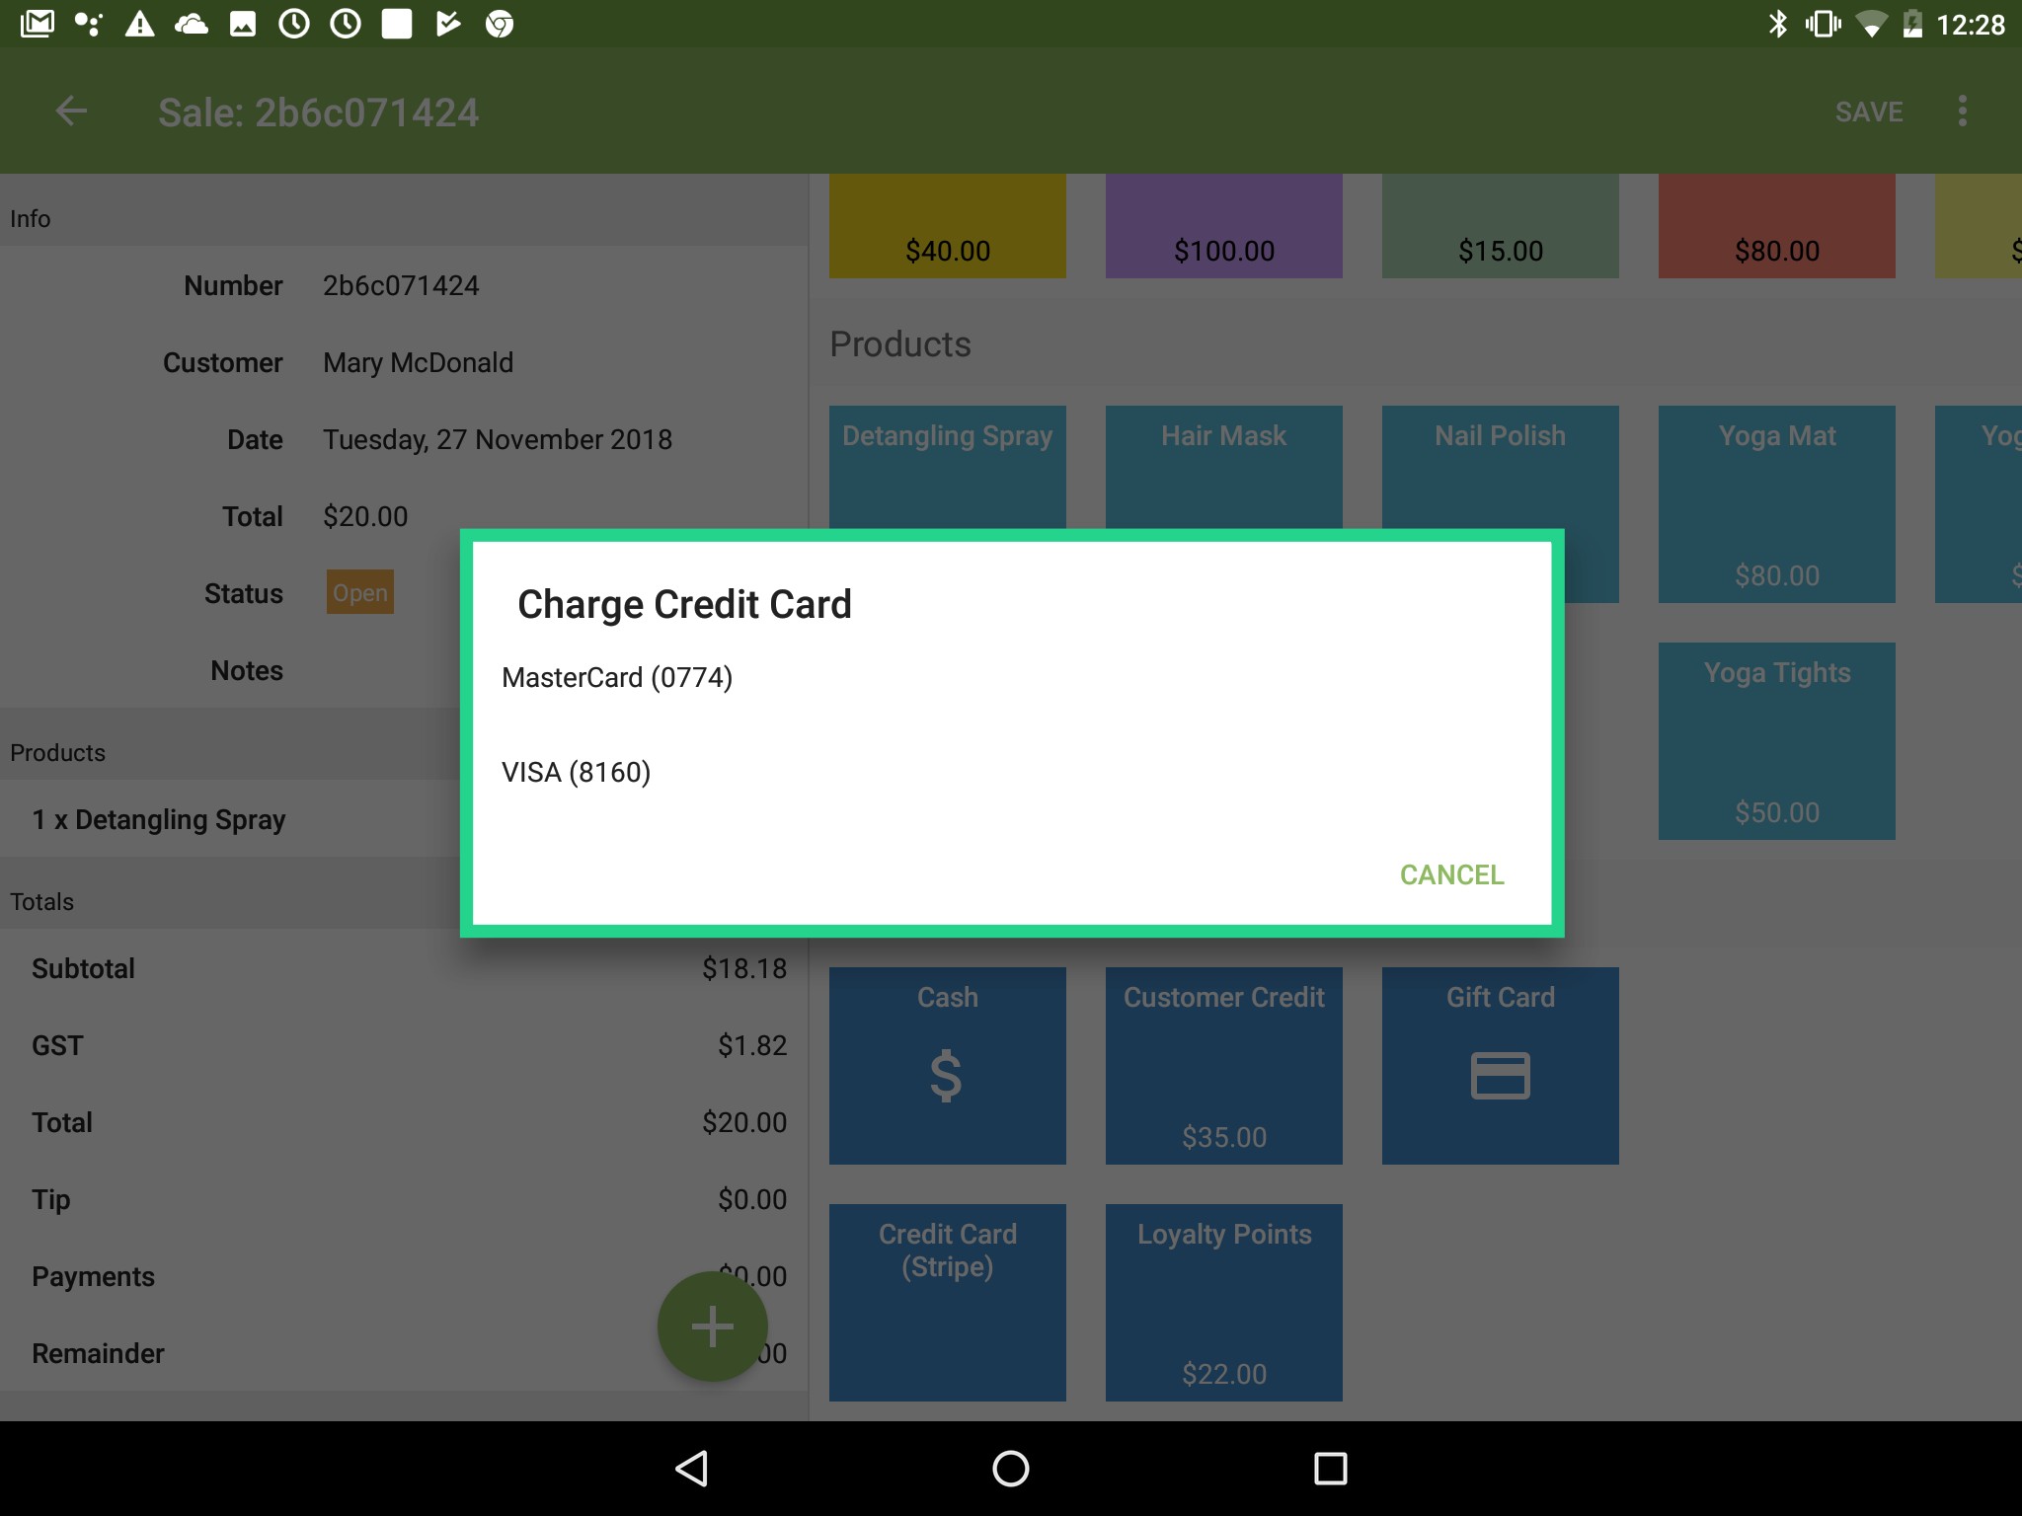Choose VISA (8160) to charge

coord(1011,772)
